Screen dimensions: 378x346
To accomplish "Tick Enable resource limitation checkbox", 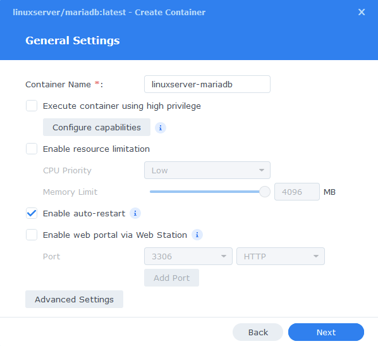I will point(32,149).
